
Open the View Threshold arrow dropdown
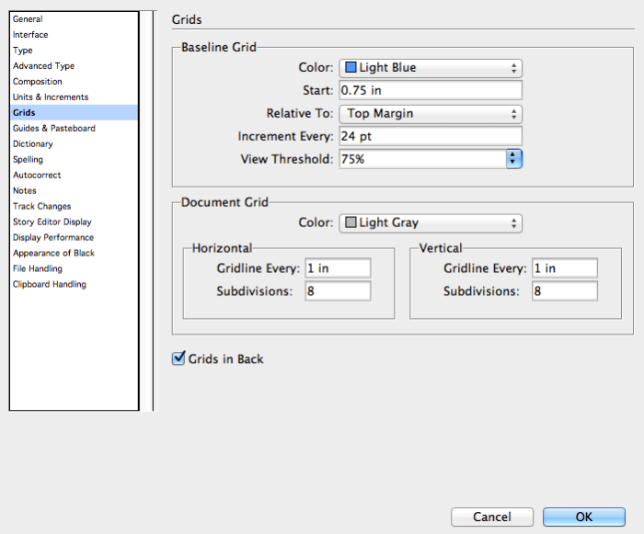(513, 159)
